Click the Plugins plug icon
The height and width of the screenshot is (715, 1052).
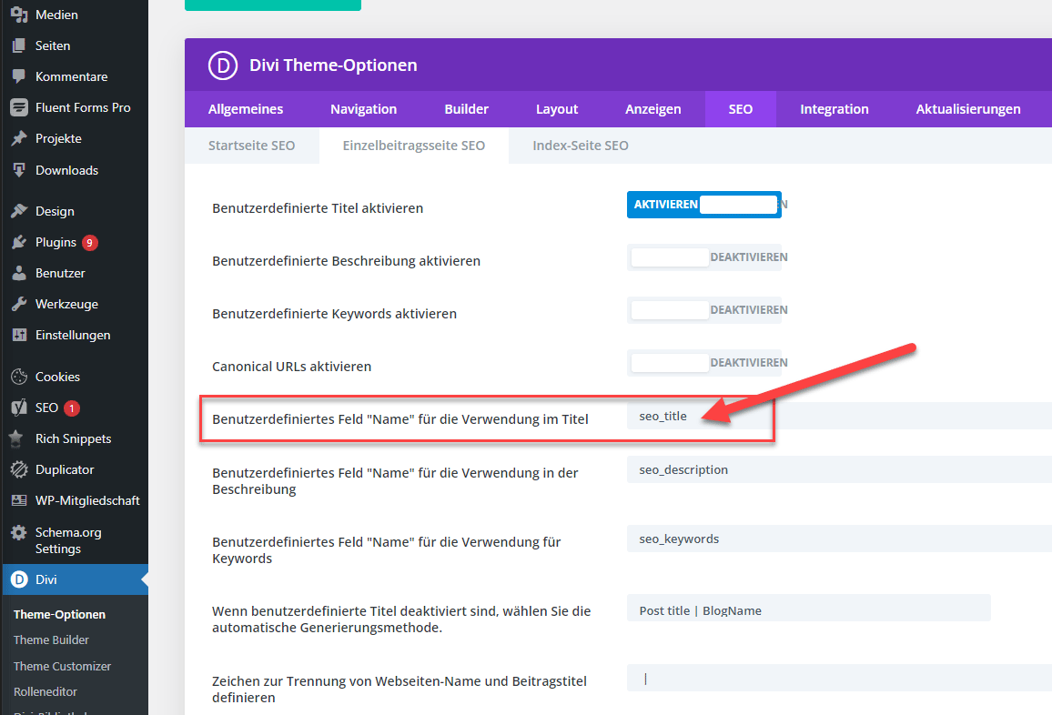pyautogui.click(x=19, y=242)
